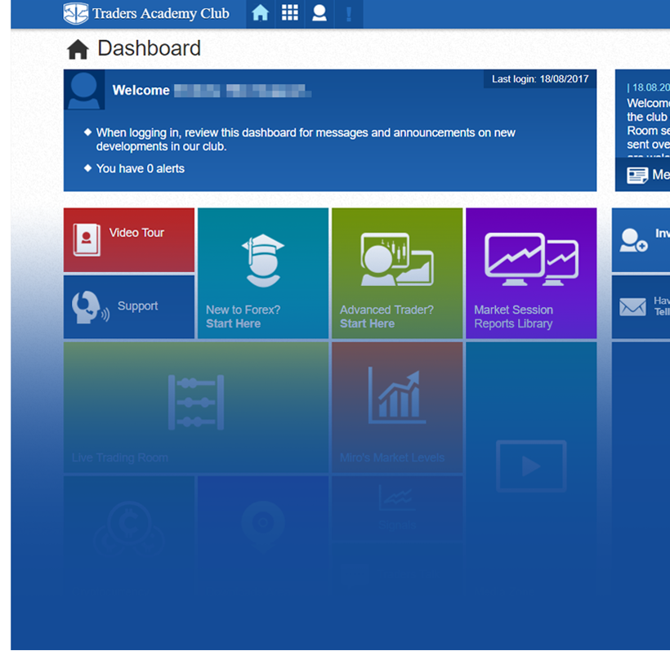Screen dimensions: 670x651
Task: Open Miro's Market Levels tile
Action: (397, 407)
